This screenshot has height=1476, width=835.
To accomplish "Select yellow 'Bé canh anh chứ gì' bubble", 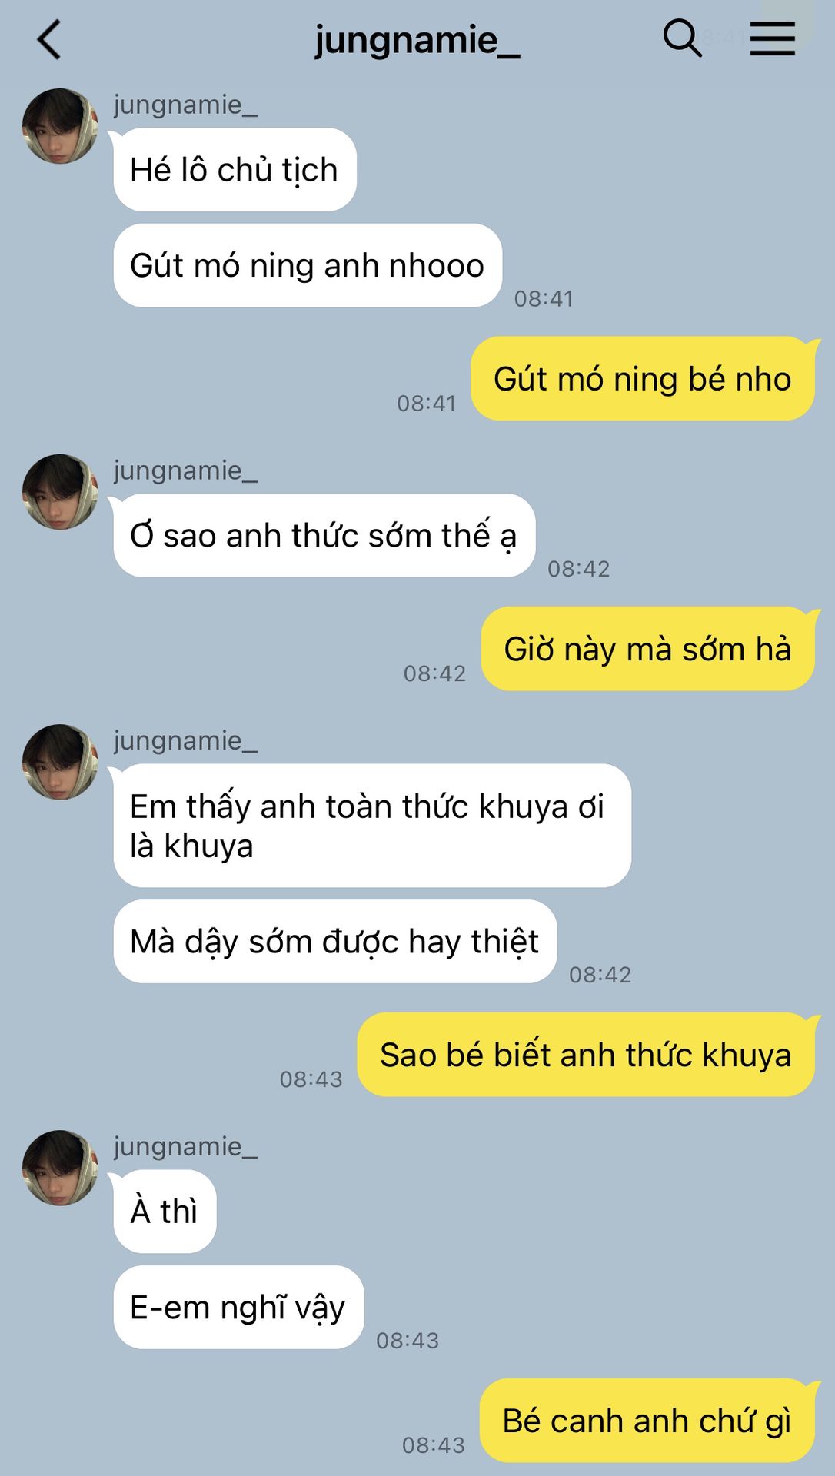I will pyautogui.click(x=647, y=1421).
